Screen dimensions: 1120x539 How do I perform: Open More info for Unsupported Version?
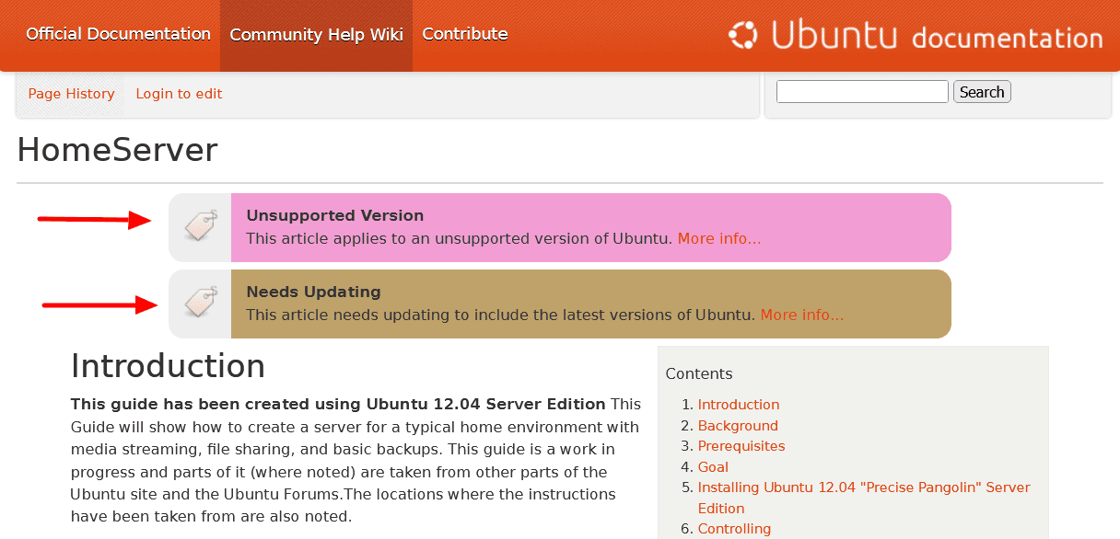coord(719,239)
